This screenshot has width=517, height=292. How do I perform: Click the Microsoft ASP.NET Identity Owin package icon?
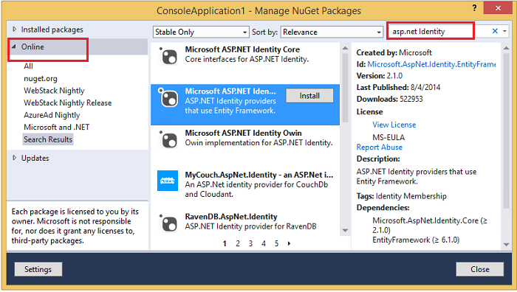click(168, 139)
